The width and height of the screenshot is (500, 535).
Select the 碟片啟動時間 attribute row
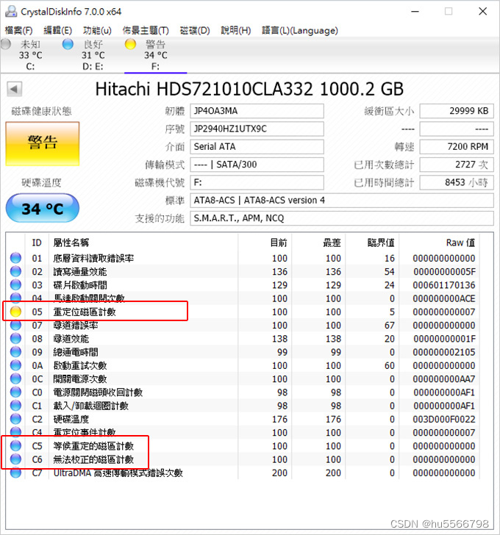[x=243, y=285]
